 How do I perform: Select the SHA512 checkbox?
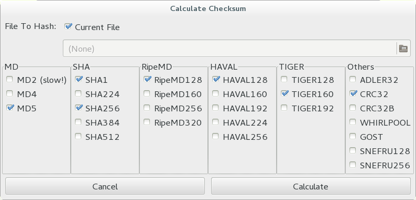tap(78, 136)
